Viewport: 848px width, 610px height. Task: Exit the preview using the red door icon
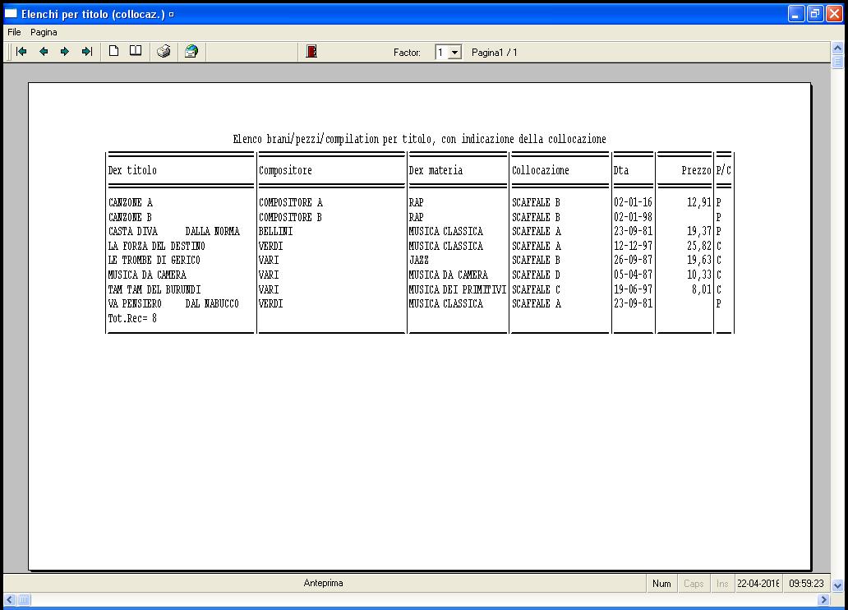point(311,52)
